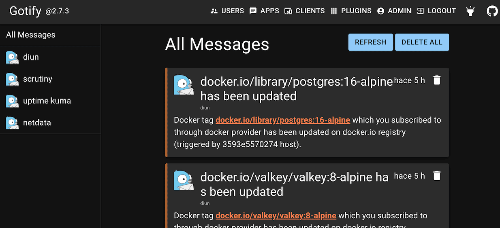Open the GitHub repository icon

pyautogui.click(x=492, y=11)
